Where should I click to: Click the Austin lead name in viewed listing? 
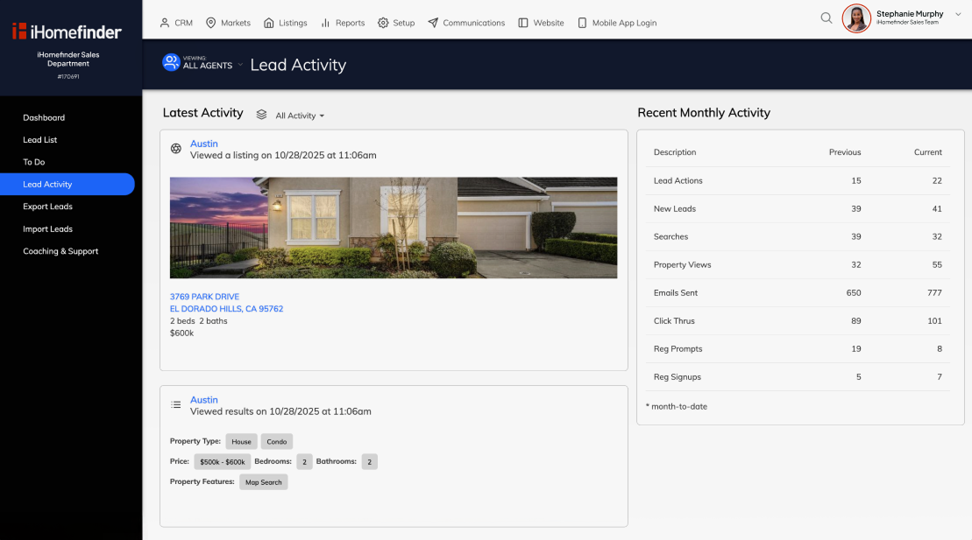point(204,144)
